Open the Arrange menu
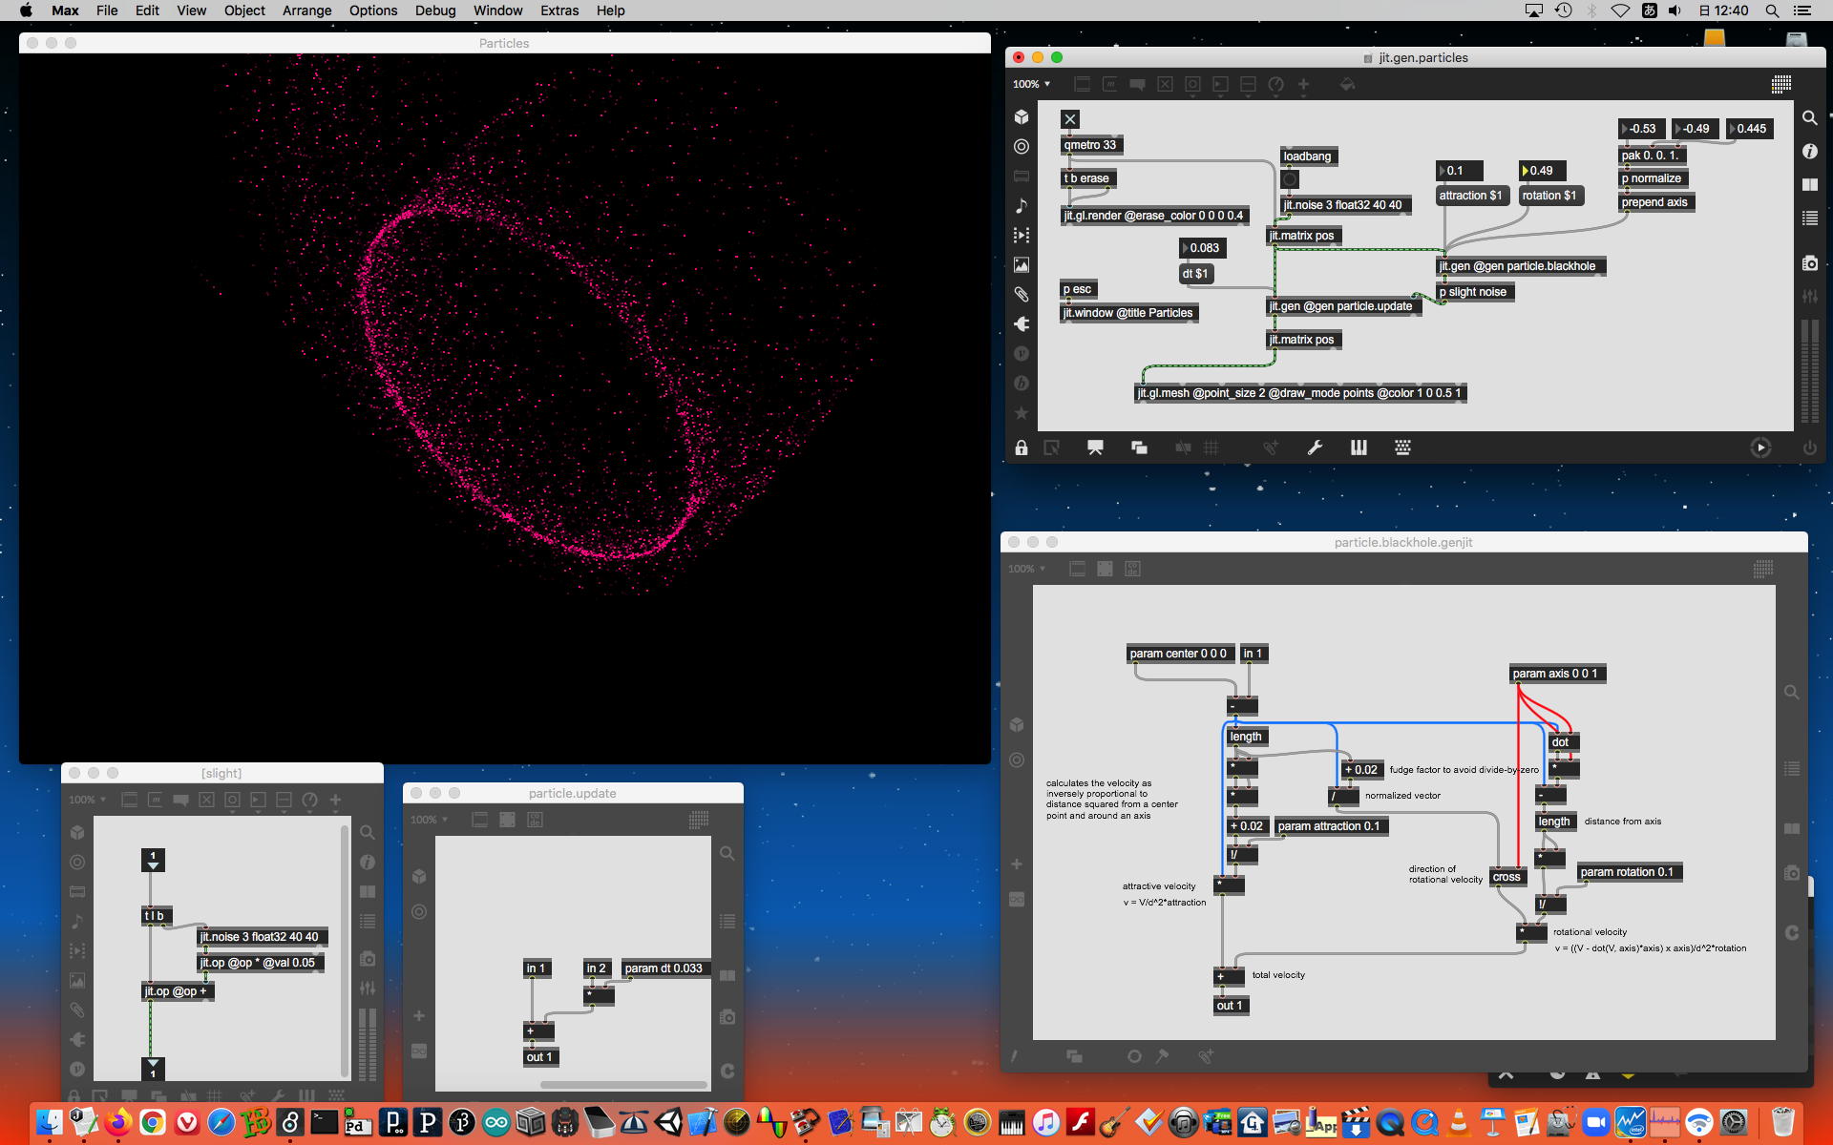This screenshot has height=1145, width=1833. [x=306, y=10]
